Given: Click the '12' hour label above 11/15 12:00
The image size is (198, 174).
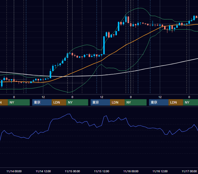Looking at the screenshot, I should click(x=102, y=97).
